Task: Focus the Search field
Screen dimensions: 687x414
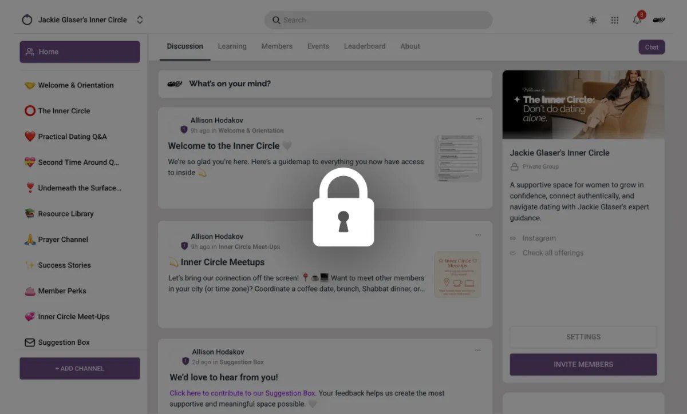Action: pyautogui.click(x=378, y=20)
